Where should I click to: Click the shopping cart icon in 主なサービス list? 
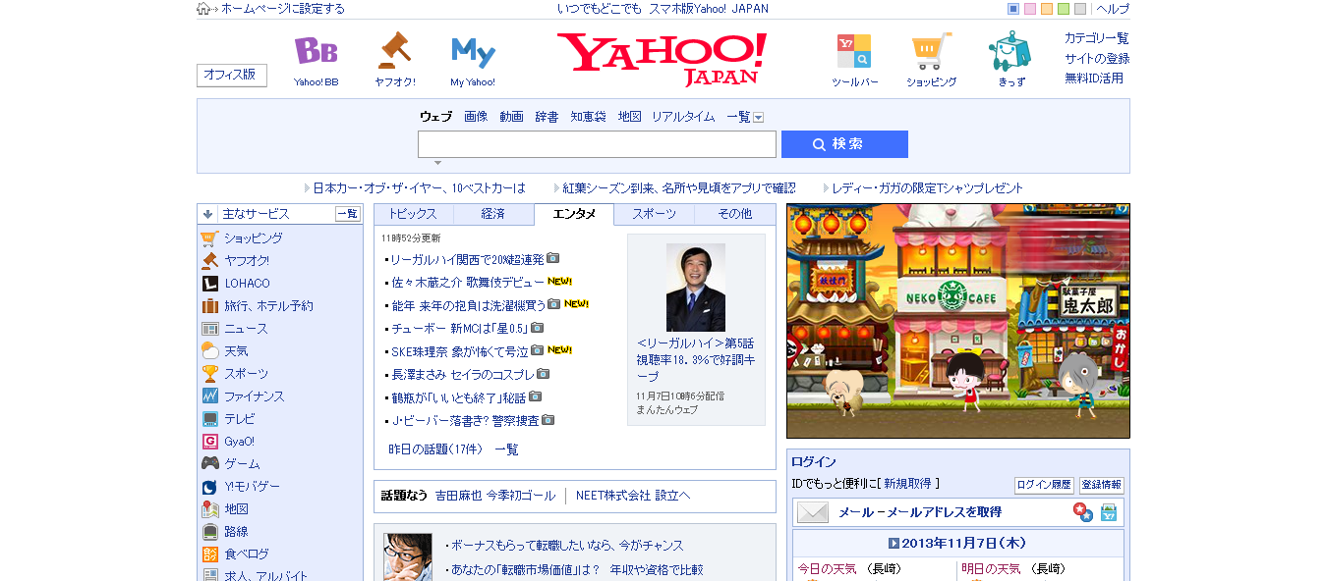pos(209,238)
